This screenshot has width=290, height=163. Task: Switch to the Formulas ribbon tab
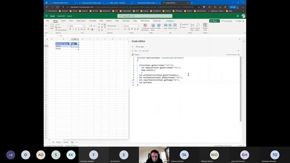92,21
